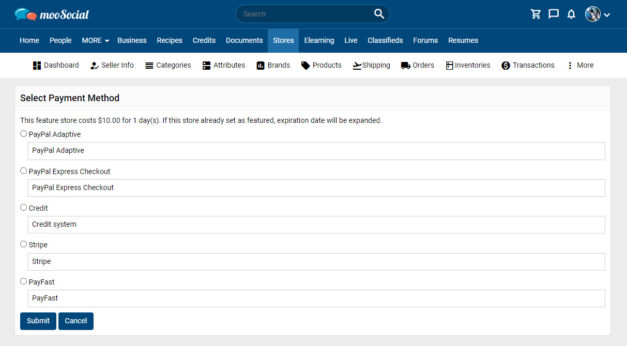Expand the account menu chevron
Viewport: 627px width, 346px height.
(x=607, y=15)
